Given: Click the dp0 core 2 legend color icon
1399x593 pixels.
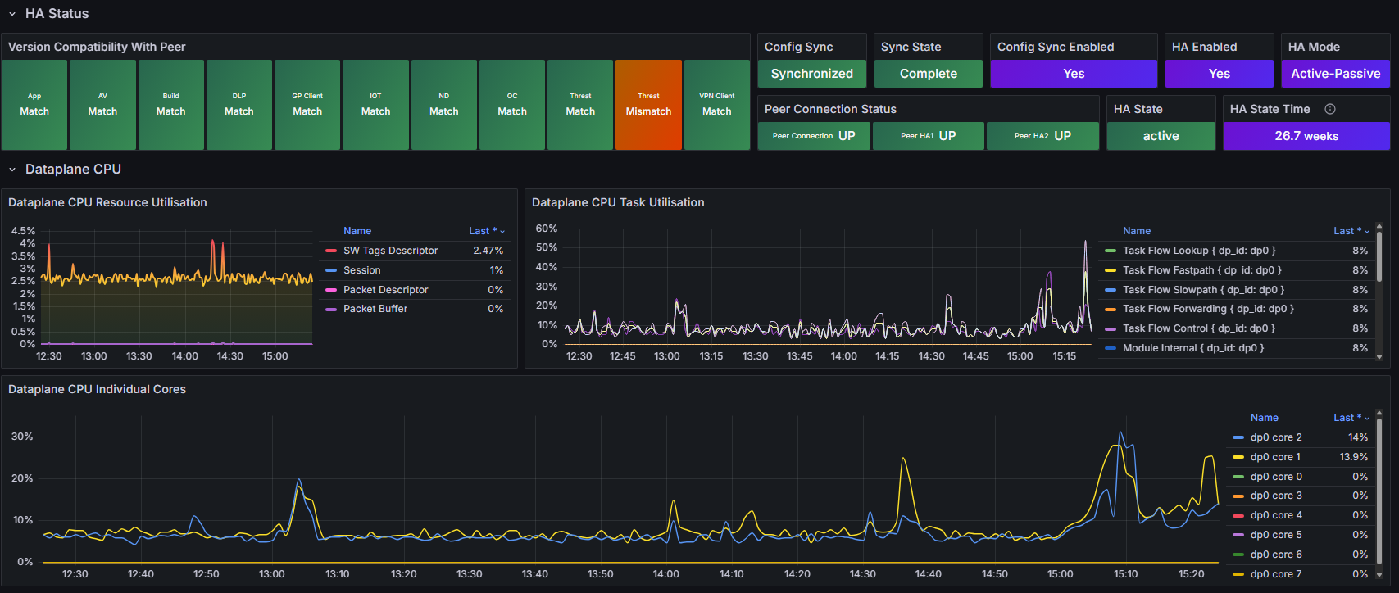Looking at the screenshot, I should (x=1238, y=437).
